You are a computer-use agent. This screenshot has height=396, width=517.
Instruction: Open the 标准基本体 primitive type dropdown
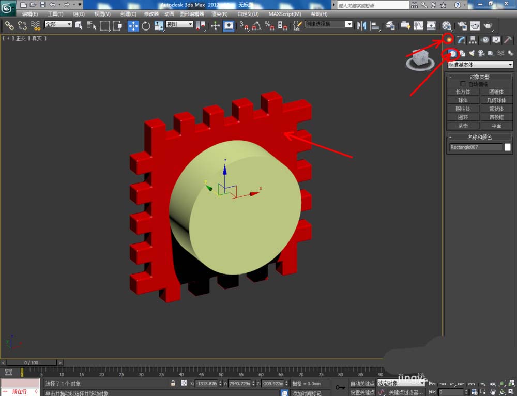pos(480,65)
